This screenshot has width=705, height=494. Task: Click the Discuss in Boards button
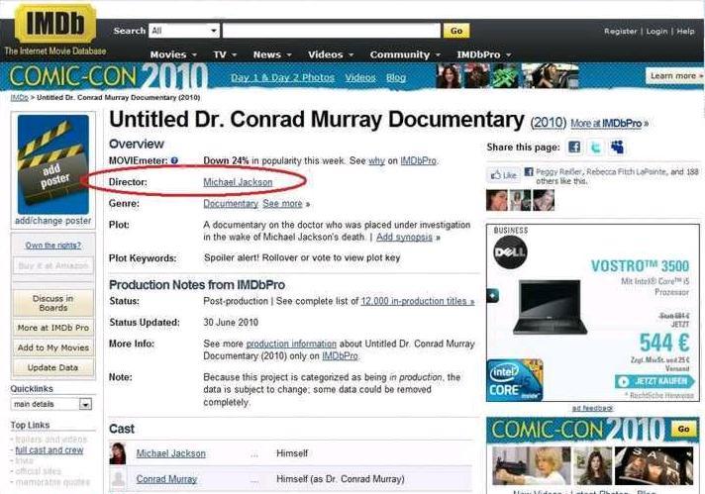[51, 303]
